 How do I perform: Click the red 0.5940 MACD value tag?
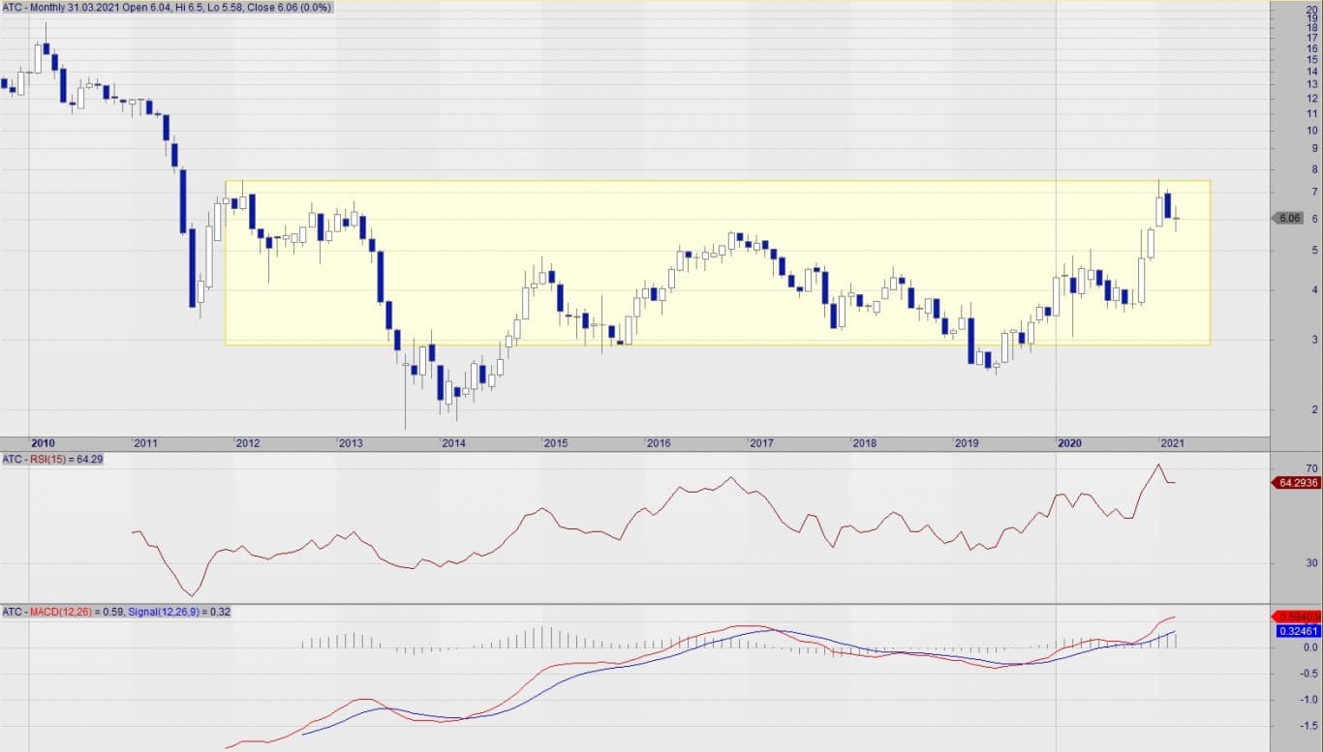coord(1295,617)
